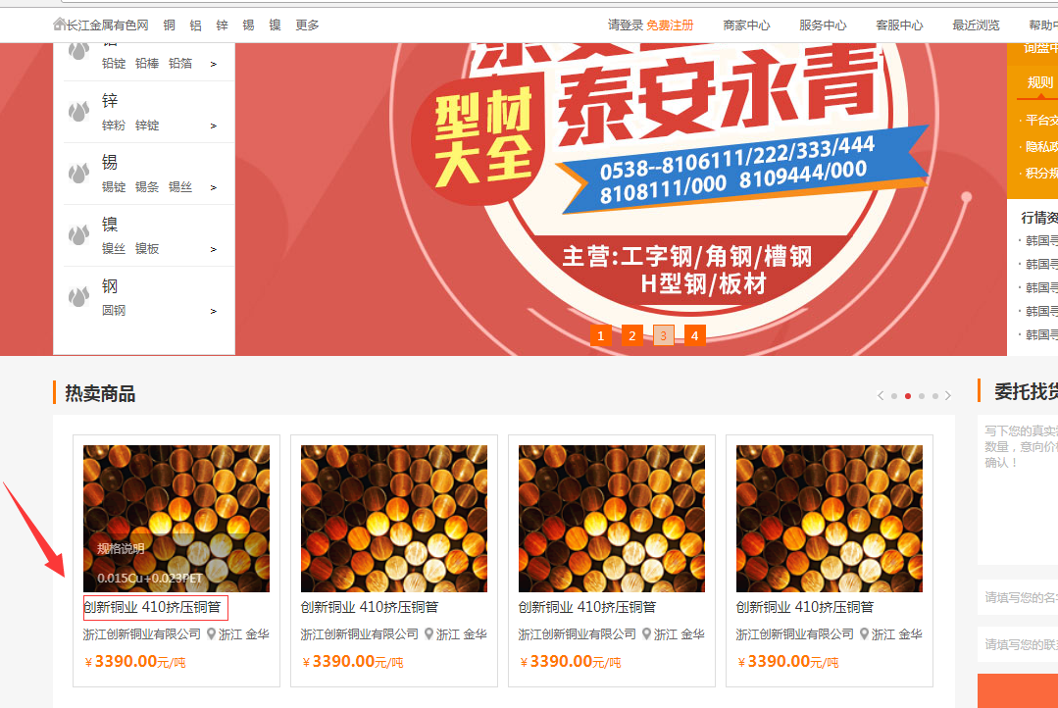Select the 规则 tab in the orange panel
This screenshot has height=708, width=1058.
(1039, 82)
